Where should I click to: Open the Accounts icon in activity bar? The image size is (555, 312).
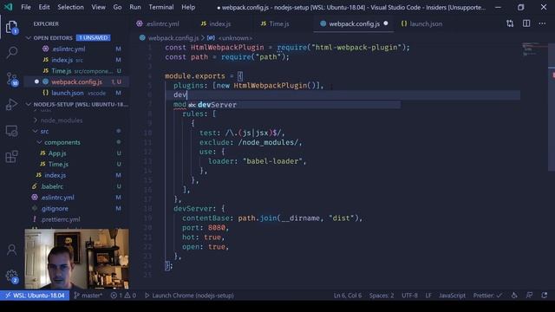click(11, 250)
